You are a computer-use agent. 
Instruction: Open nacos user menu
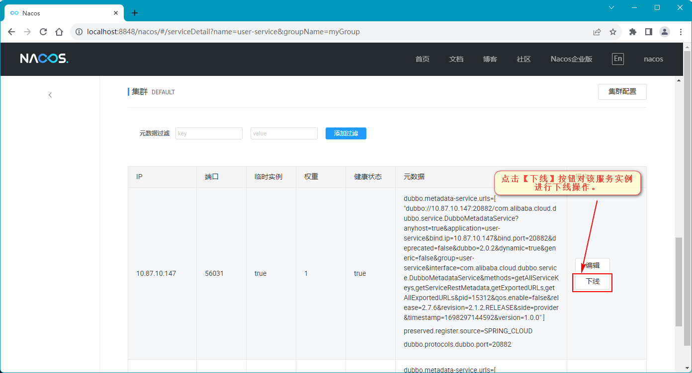pos(653,59)
